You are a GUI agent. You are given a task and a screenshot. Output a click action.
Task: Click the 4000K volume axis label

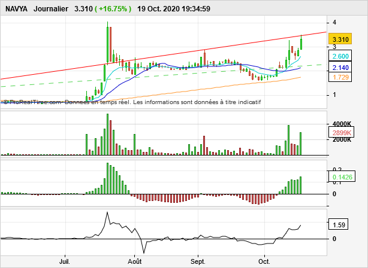point(342,124)
